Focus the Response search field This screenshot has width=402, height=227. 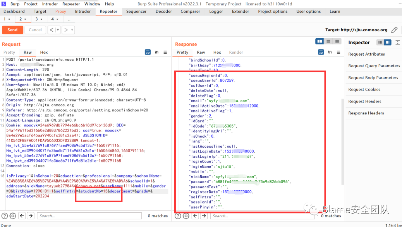[263, 216]
